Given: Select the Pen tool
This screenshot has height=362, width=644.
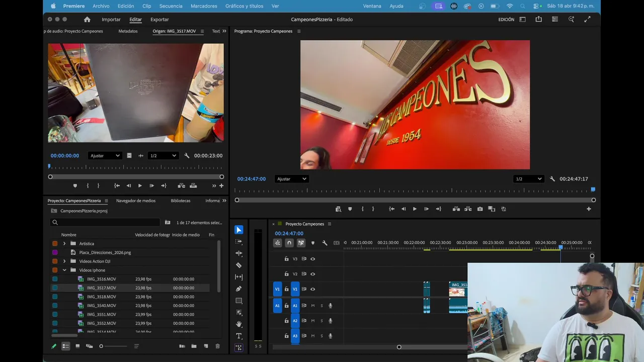Looking at the screenshot, I should click(239, 289).
